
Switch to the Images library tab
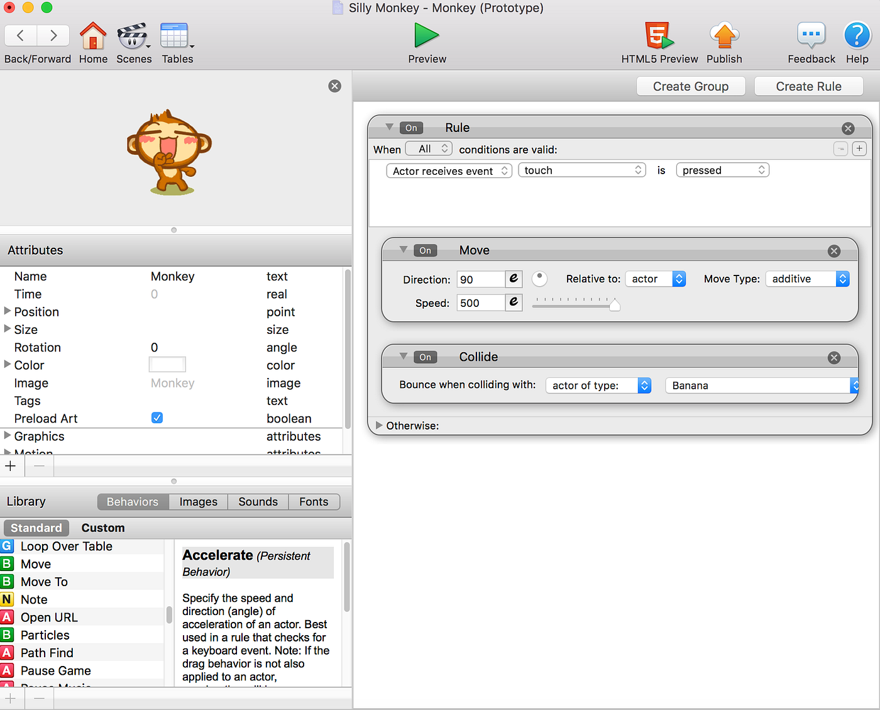click(199, 502)
